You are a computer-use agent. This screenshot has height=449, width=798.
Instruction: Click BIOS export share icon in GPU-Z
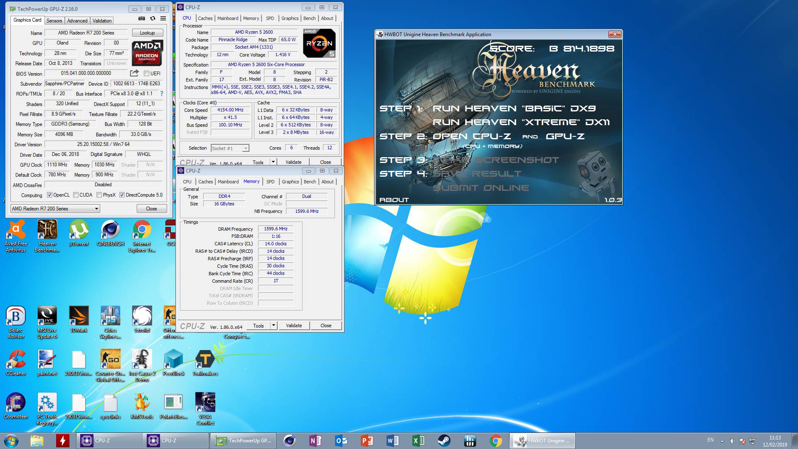134,73
